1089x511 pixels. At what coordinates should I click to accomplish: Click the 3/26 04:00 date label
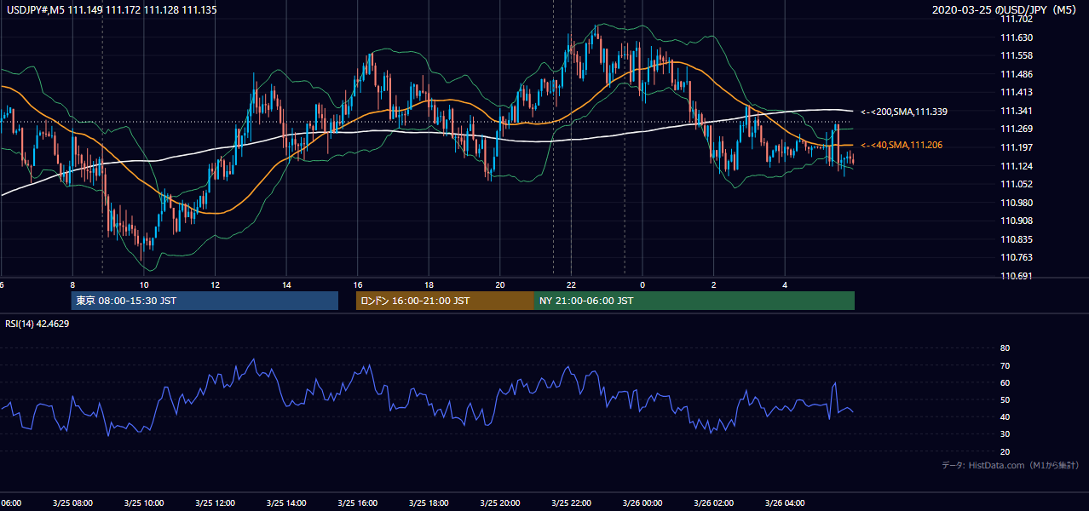pos(785,503)
